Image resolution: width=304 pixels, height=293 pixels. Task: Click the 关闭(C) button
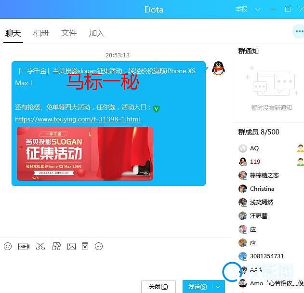point(159,286)
